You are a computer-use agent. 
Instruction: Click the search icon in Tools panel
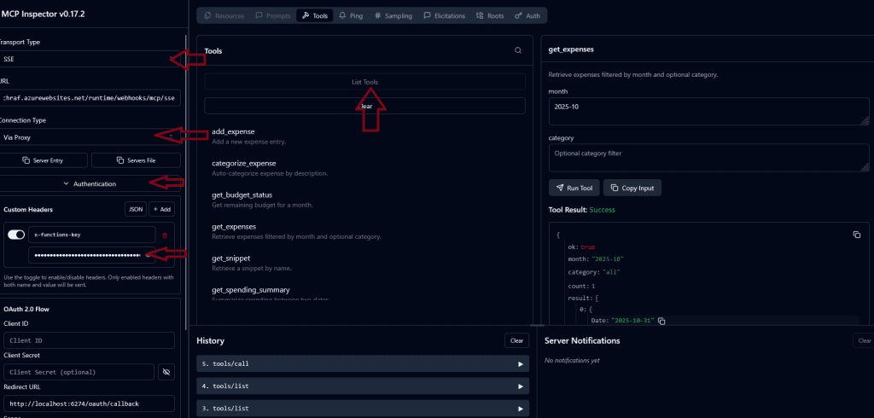click(517, 50)
